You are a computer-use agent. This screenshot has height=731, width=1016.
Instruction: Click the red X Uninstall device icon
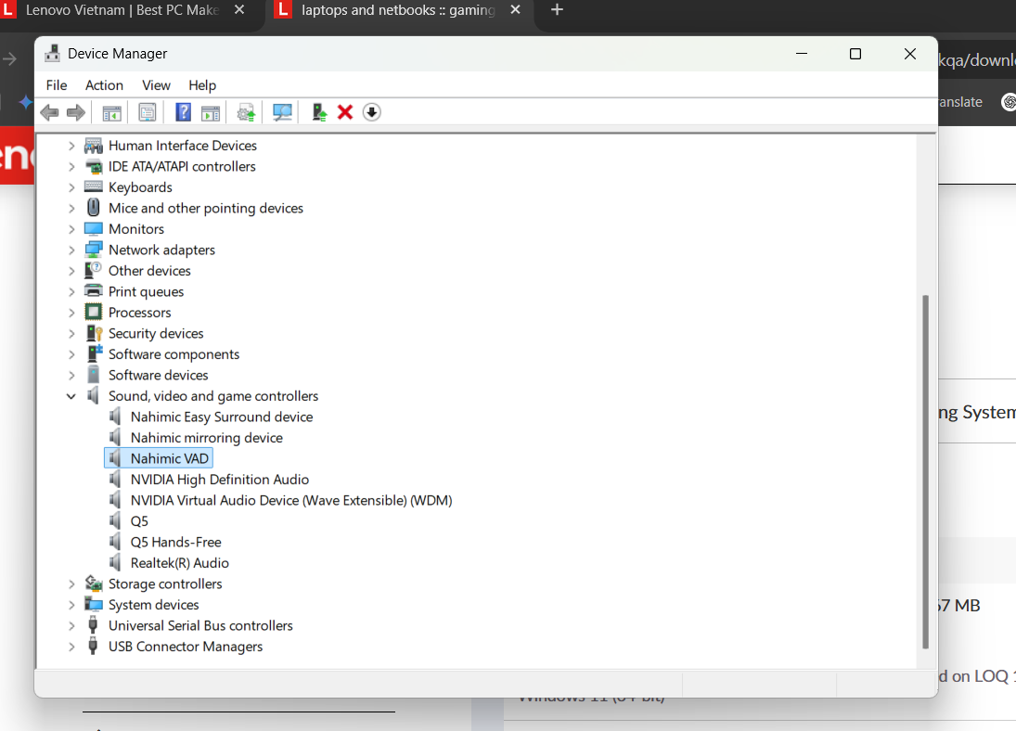[345, 112]
